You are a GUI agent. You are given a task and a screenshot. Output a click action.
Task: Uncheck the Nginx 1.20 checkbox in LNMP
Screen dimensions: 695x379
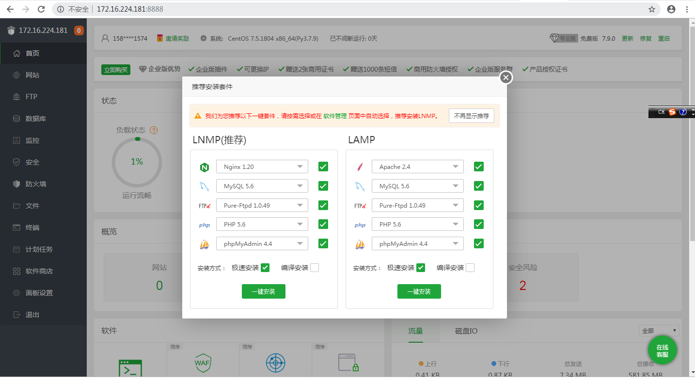[x=323, y=167]
